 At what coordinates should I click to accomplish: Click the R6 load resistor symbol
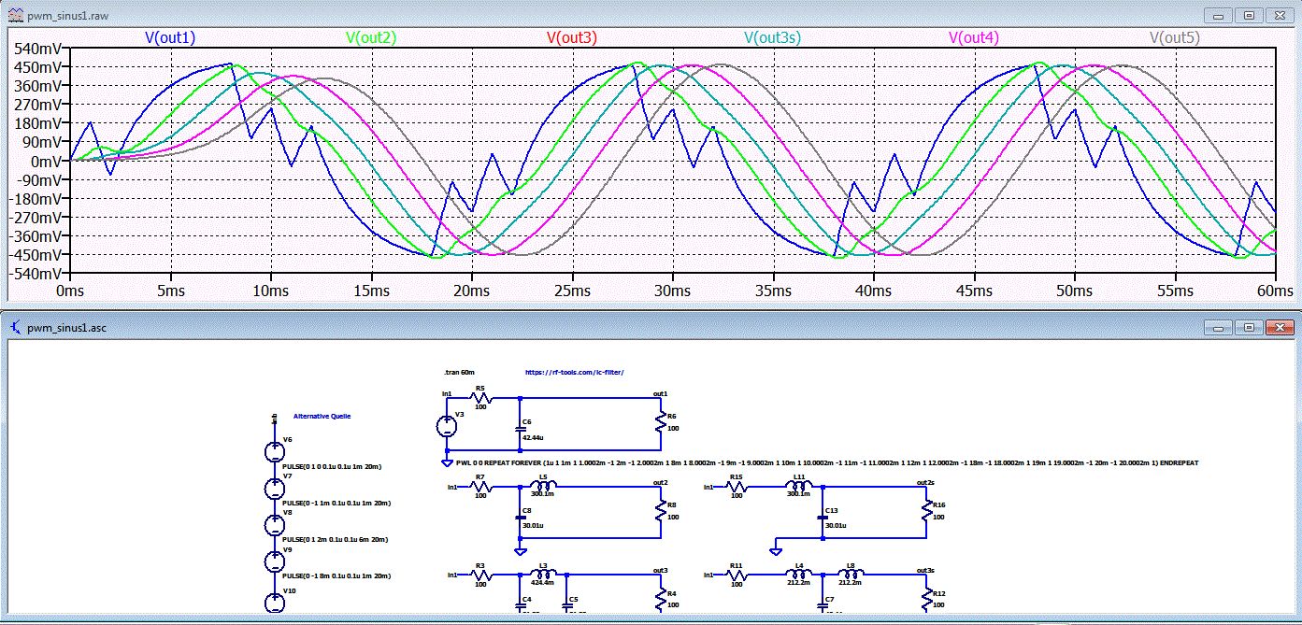[x=661, y=421]
